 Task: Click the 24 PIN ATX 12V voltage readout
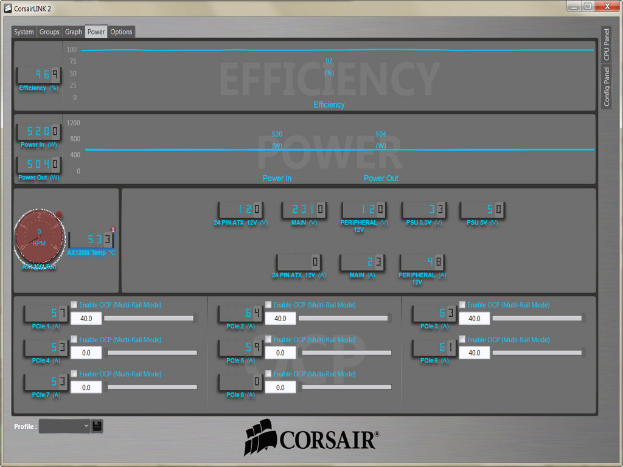[241, 209]
